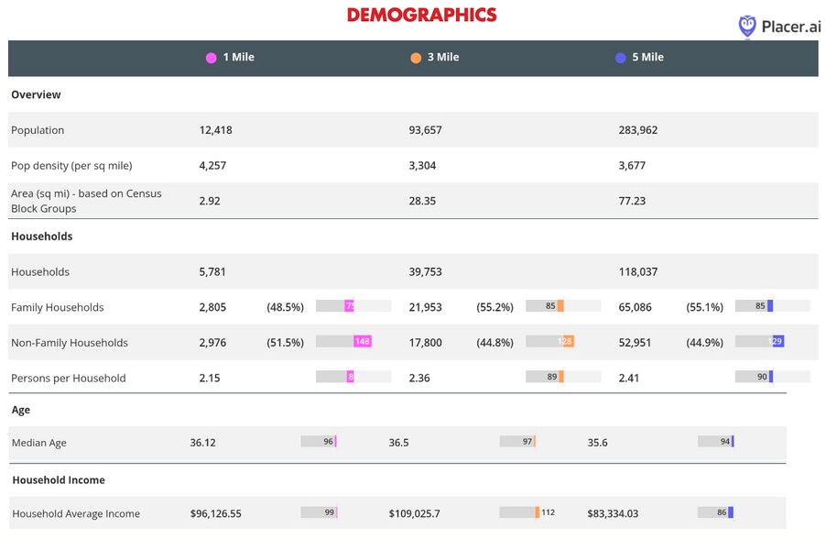Select the "3 Mile" column header label
Viewport: 826px width, 539px height.
click(443, 57)
